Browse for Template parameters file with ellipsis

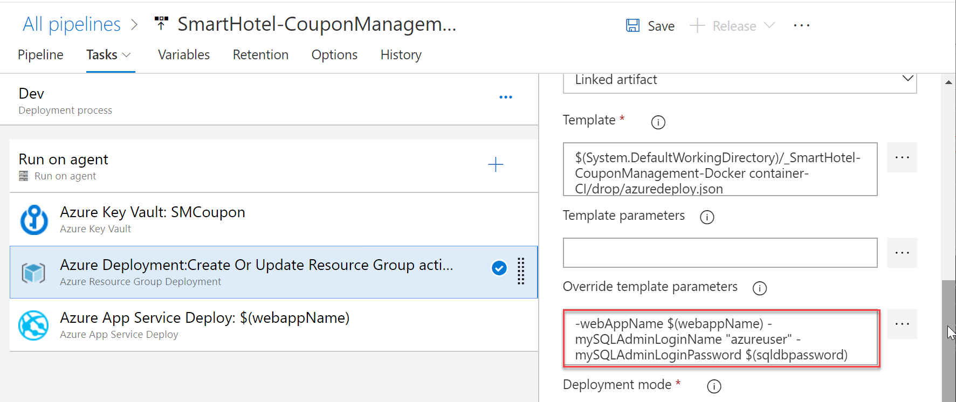[x=902, y=253]
